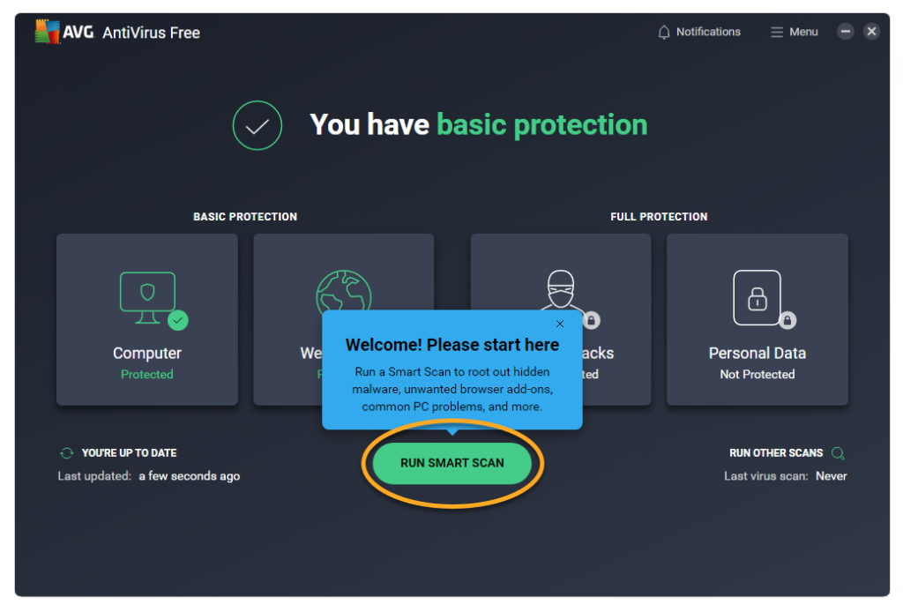903x612 pixels.
Task: Open Run Other Scans via the magnifier icon
Action: coord(837,452)
